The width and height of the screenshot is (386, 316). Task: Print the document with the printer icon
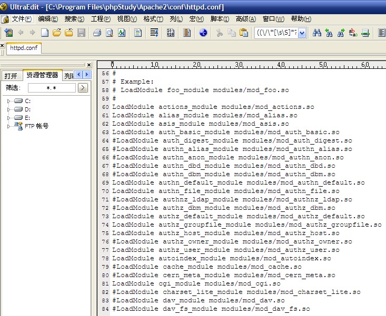click(97, 33)
